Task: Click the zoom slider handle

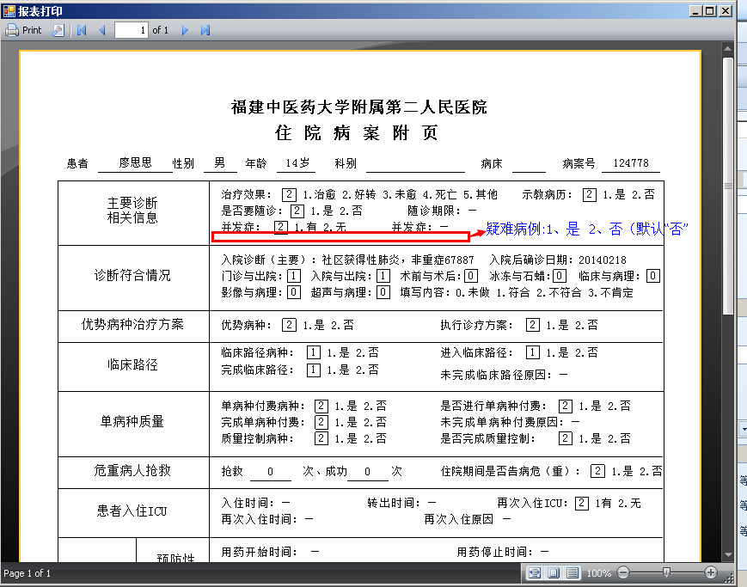Action: click(666, 572)
